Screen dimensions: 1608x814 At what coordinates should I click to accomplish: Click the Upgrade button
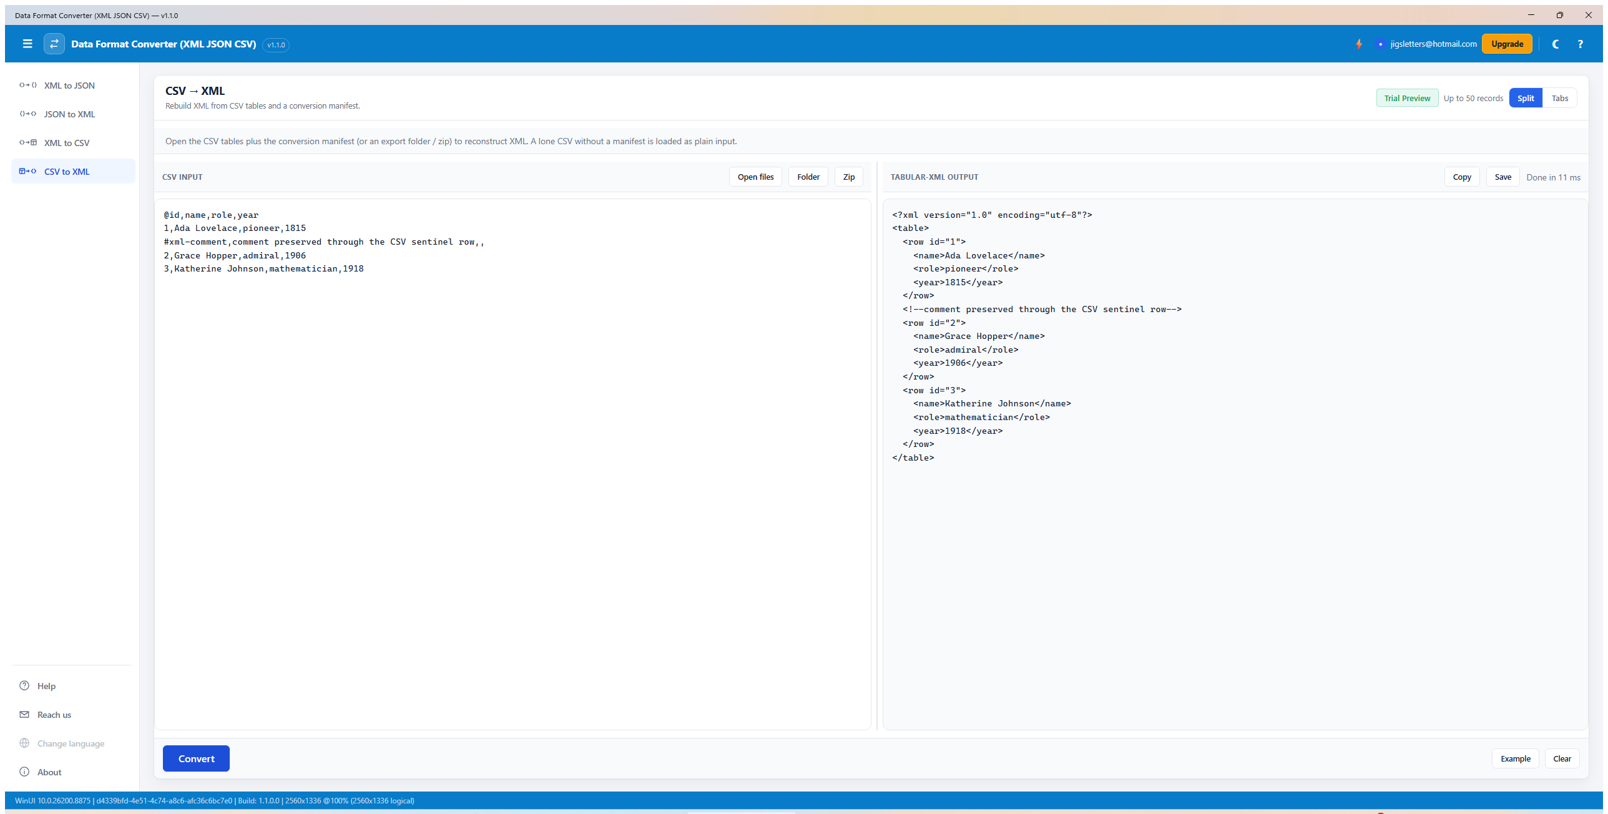[x=1507, y=44]
